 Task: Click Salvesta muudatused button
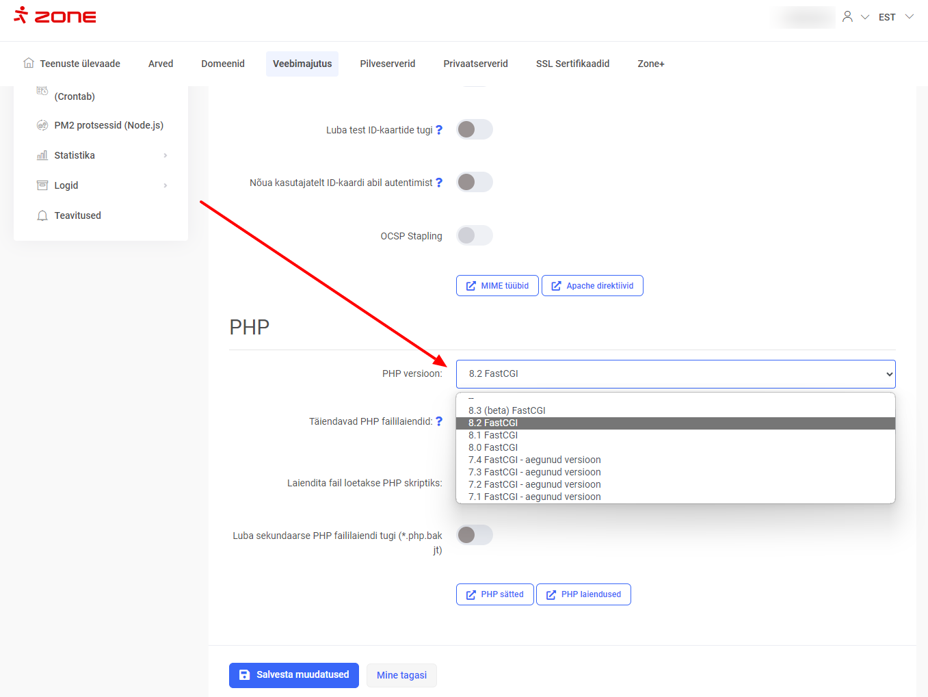click(294, 675)
